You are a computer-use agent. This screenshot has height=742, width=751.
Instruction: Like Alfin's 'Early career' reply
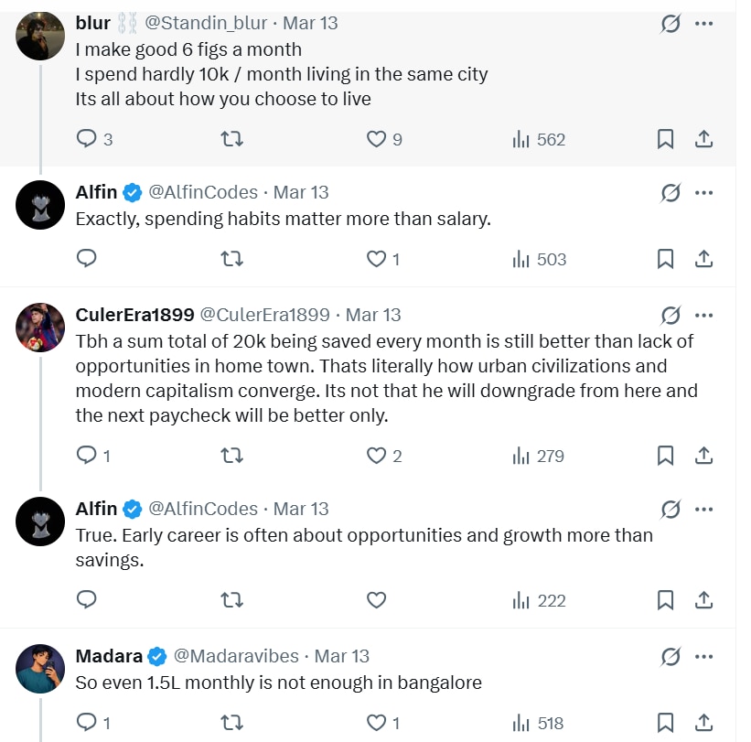(376, 600)
